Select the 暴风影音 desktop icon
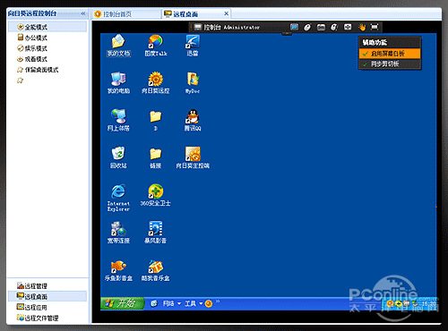This screenshot has height=331, width=448. 156,233
